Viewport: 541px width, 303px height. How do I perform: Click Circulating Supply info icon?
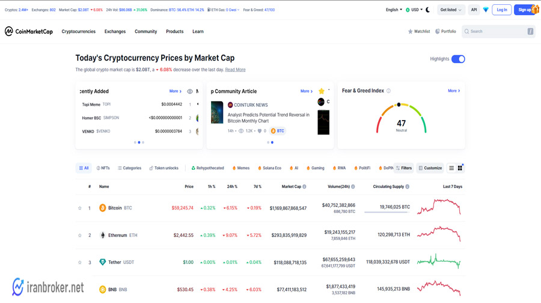408,187
